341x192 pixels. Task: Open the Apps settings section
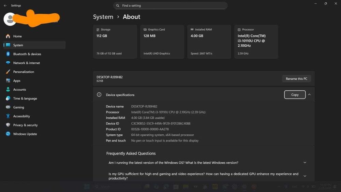[x=17, y=81]
